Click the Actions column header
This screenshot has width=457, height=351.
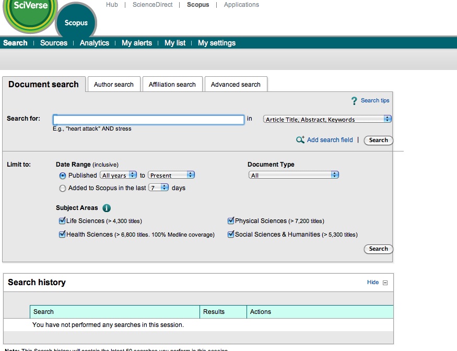pyautogui.click(x=320, y=312)
